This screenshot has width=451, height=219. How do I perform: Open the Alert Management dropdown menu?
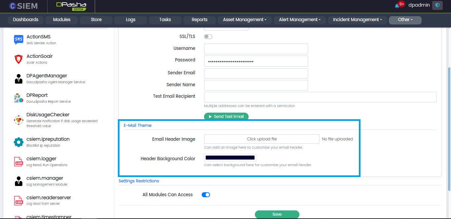click(x=300, y=20)
